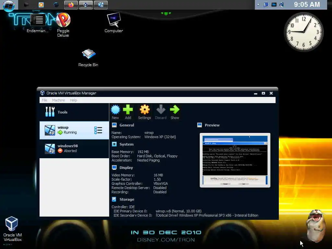This screenshot has height=249, width=332.
Task: Click the winxp.vdi primary device text
Action: click(x=179, y=211)
